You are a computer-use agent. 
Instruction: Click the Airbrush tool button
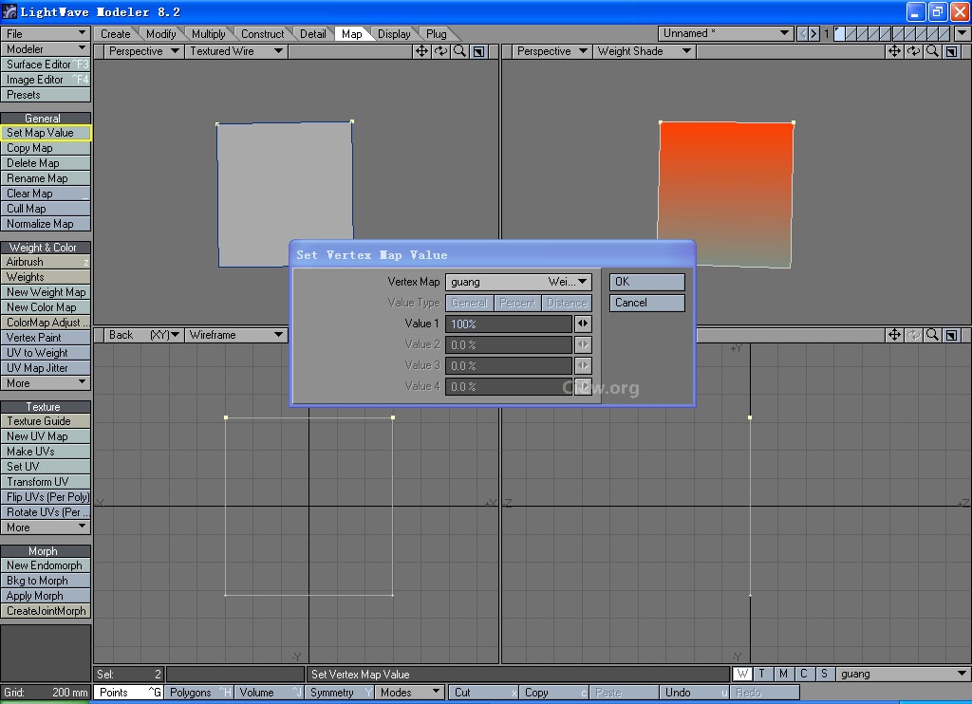46,262
